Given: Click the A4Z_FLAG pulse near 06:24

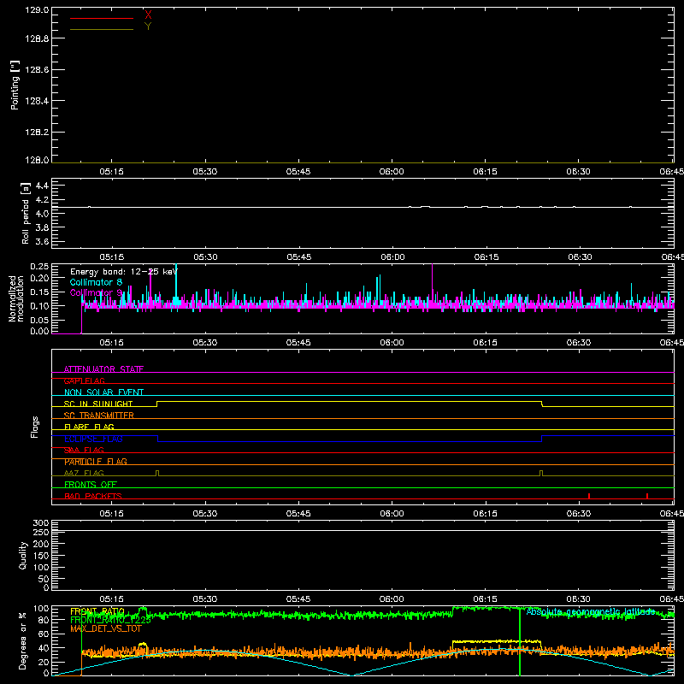Looking at the screenshot, I should (541, 474).
